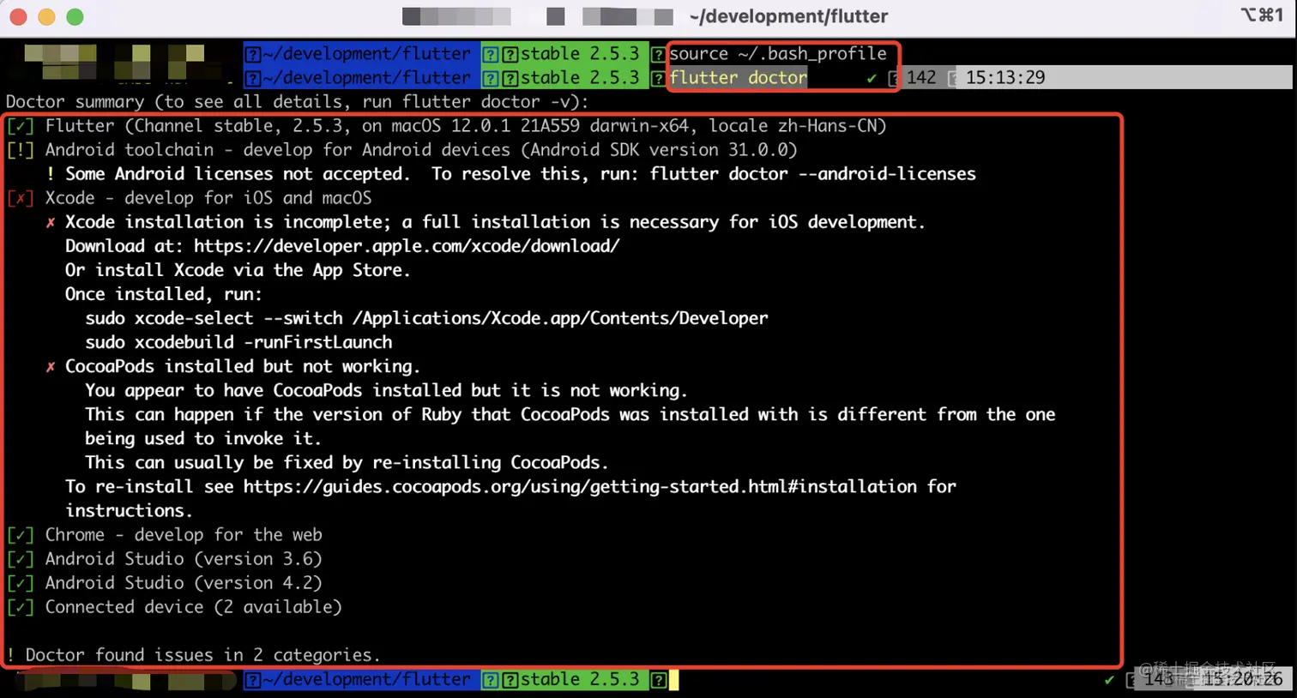Click 'Or install Xcode via the App Store' line
Image resolution: width=1297 pixels, height=698 pixels.
click(x=238, y=269)
